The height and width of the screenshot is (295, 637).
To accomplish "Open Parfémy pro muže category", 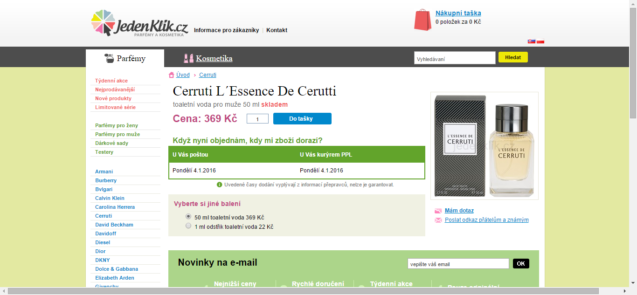I will point(118,134).
